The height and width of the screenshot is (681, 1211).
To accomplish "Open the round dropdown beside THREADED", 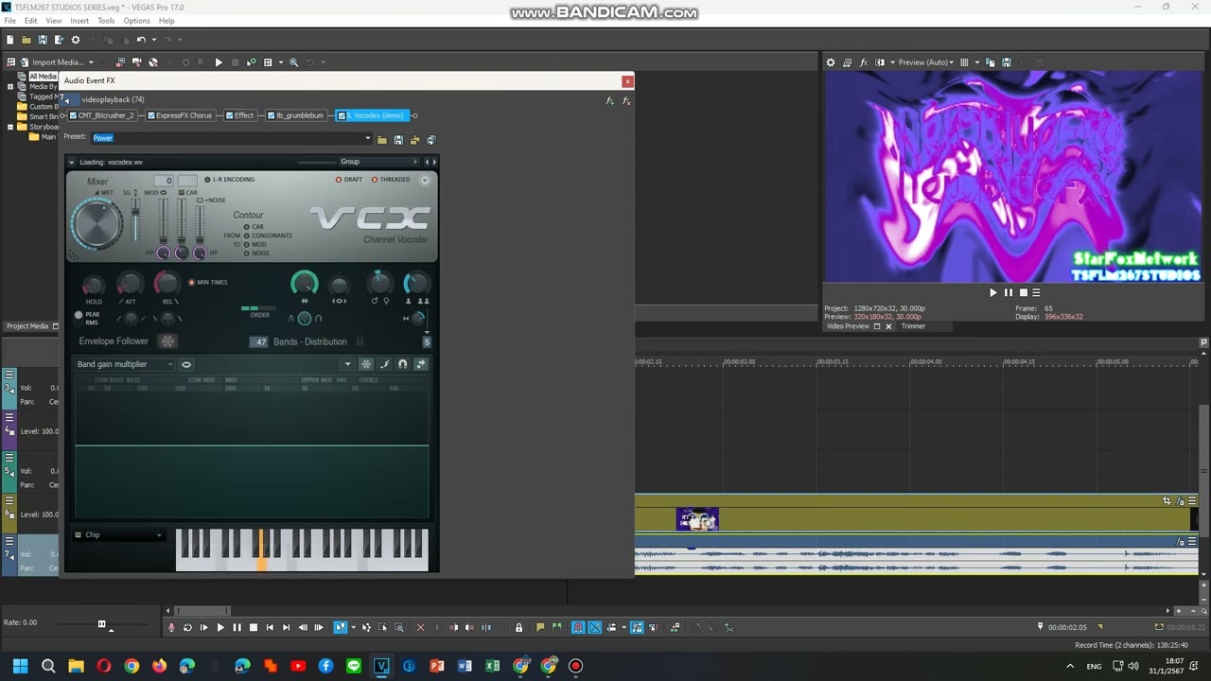I will click(425, 180).
